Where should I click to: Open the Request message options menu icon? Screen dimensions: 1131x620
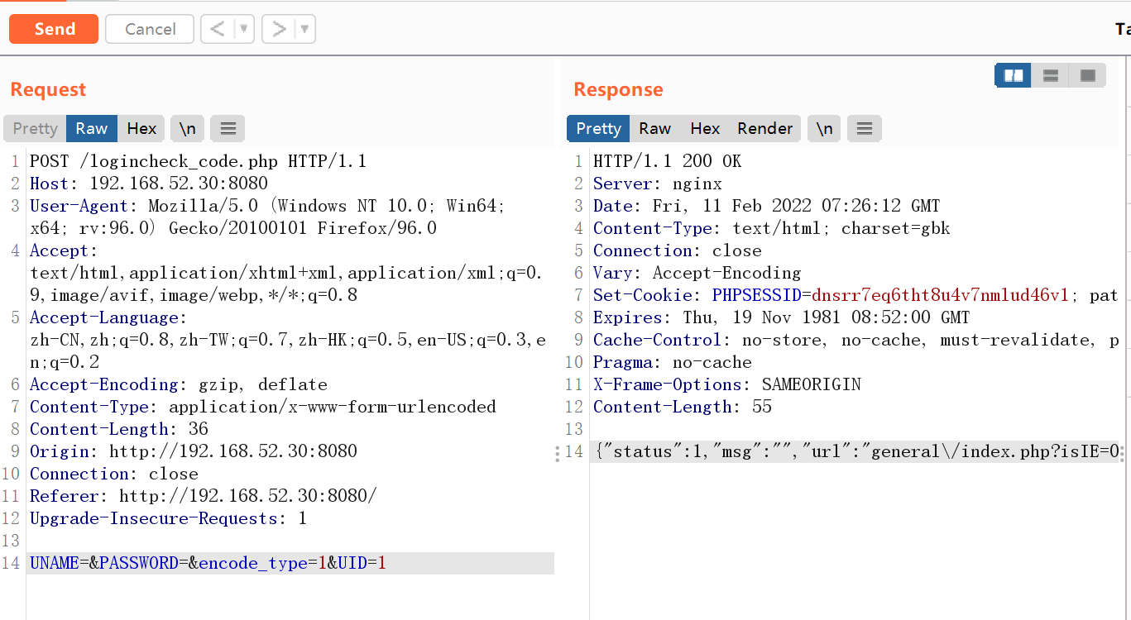[x=228, y=128]
